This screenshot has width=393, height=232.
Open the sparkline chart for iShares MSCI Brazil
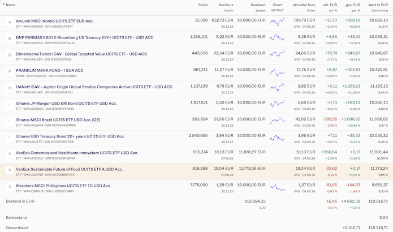point(277,121)
